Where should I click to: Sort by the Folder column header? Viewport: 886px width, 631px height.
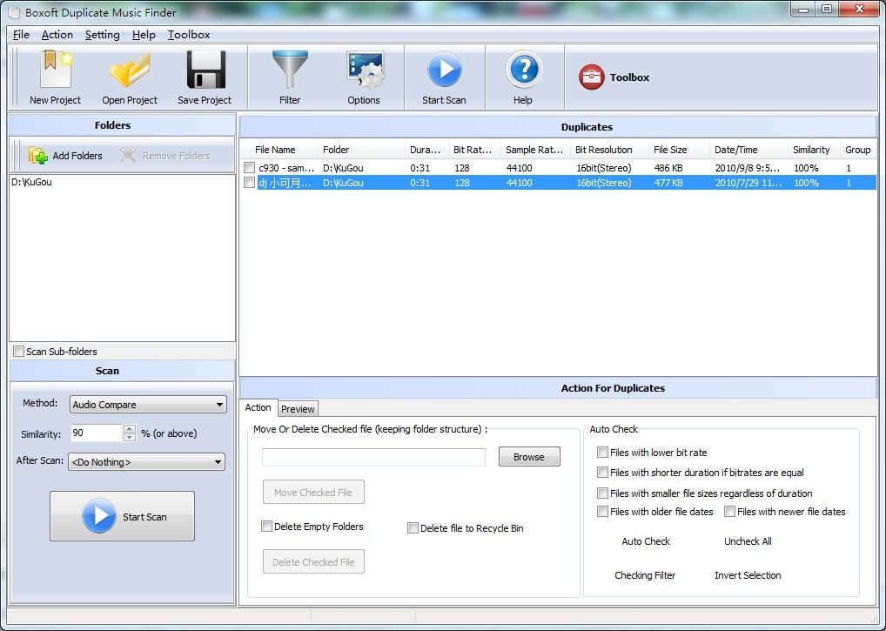362,150
